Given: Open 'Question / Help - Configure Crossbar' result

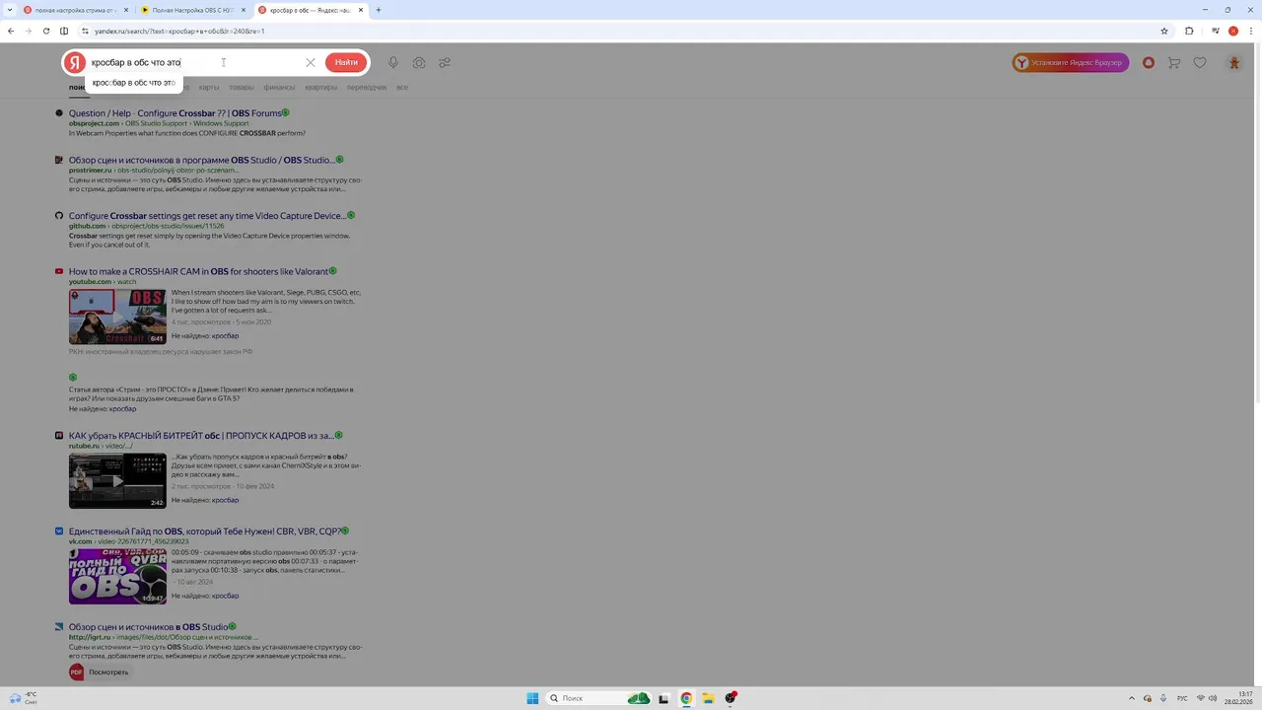Looking at the screenshot, I should (175, 113).
